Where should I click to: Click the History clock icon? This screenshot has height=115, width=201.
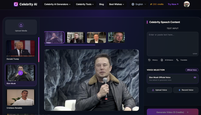pos(149,60)
